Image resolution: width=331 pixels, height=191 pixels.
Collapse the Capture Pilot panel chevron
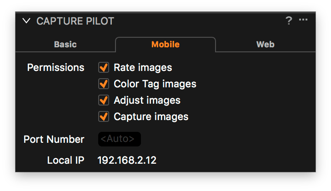click(26, 20)
